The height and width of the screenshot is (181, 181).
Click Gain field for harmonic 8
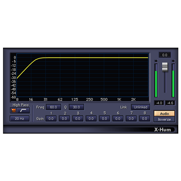(144, 119)
